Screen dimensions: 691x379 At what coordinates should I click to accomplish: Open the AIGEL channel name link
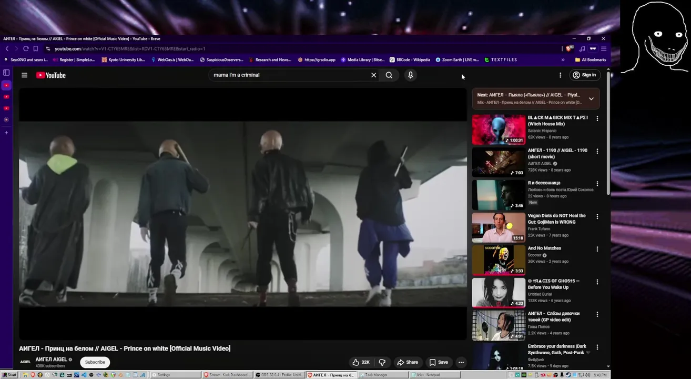pyautogui.click(x=51, y=360)
